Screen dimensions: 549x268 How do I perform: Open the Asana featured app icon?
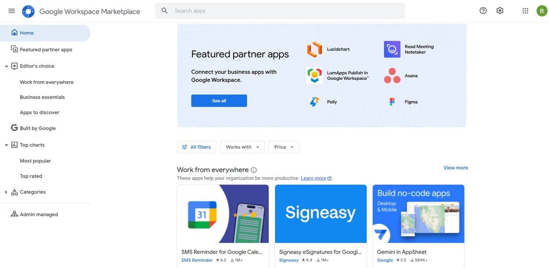click(392, 76)
